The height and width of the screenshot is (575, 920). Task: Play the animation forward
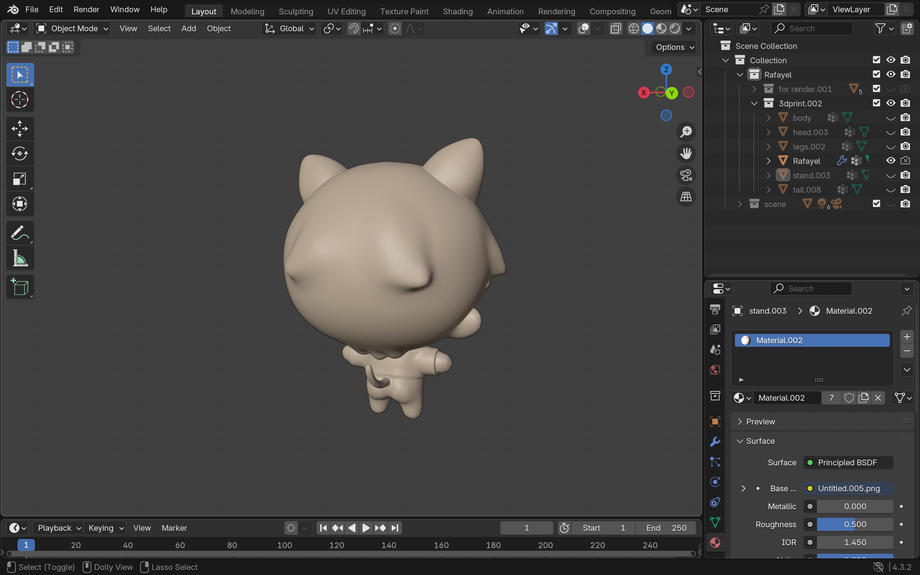pyautogui.click(x=366, y=528)
